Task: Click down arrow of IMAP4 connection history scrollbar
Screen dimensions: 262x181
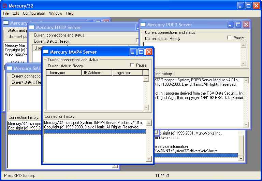Action: click(149, 159)
